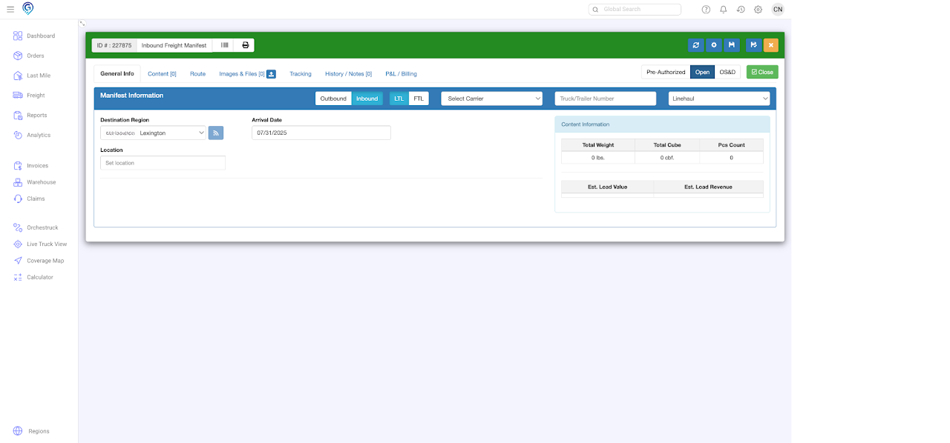950x443 pixels.
Task: Open the help question-mark icon
Action: (706, 10)
